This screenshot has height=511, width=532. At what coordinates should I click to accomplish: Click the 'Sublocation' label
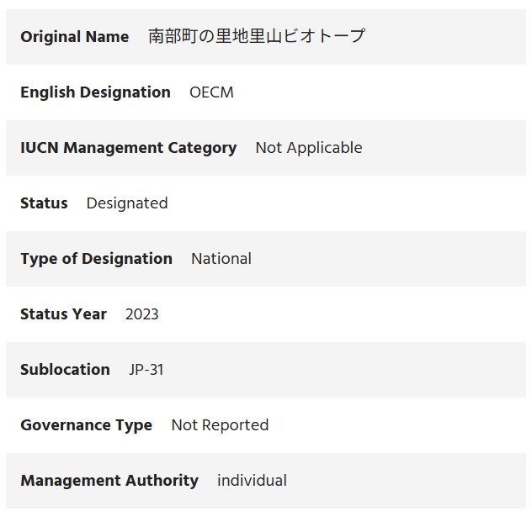pyautogui.click(x=65, y=370)
